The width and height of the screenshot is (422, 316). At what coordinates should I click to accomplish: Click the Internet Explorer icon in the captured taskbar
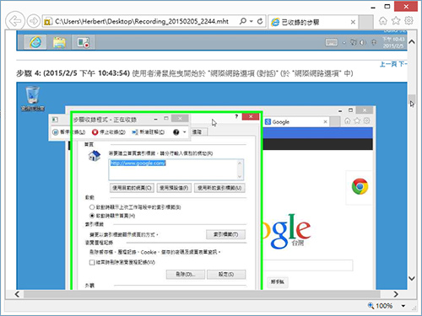tap(35, 42)
